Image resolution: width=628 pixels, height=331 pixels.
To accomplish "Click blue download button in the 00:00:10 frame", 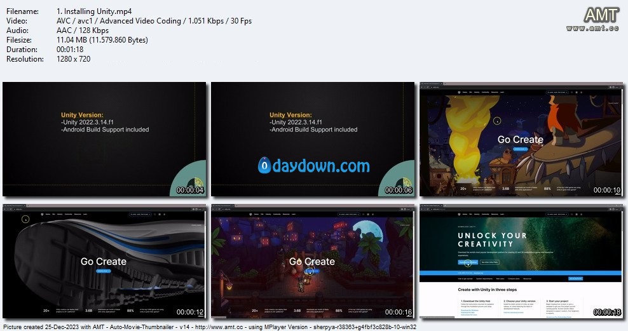I will (x=521, y=149).
